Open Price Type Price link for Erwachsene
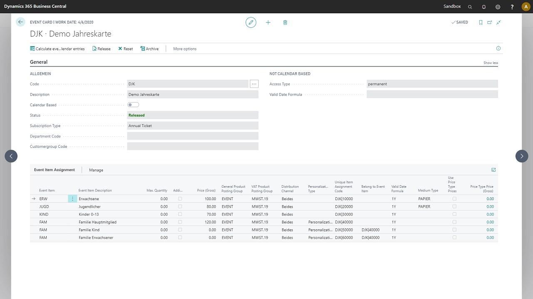533x299 pixels. 490,199
